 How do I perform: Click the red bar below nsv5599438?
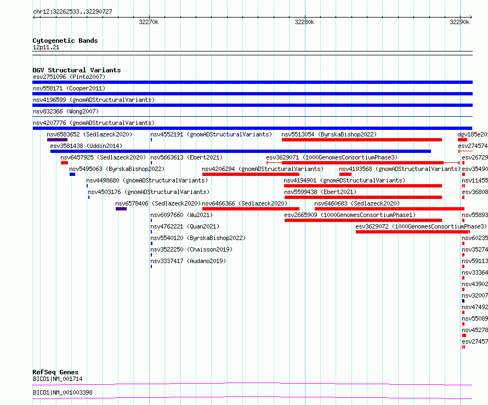[363, 197]
